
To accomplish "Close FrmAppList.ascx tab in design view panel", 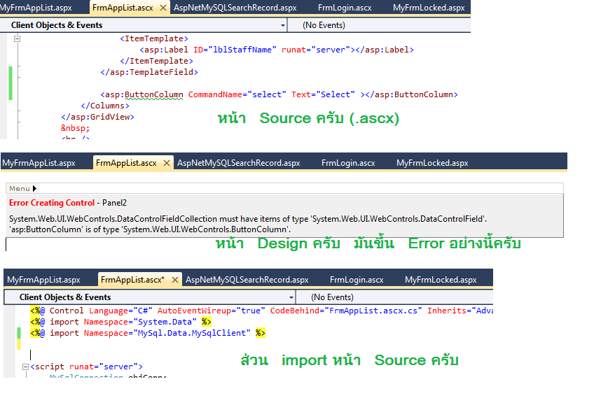I will (166, 163).
